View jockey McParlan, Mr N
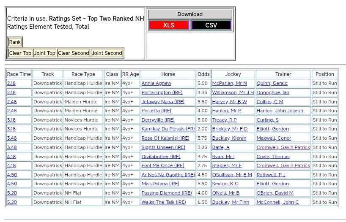Screen dimensions: 346x222 (229, 84)
